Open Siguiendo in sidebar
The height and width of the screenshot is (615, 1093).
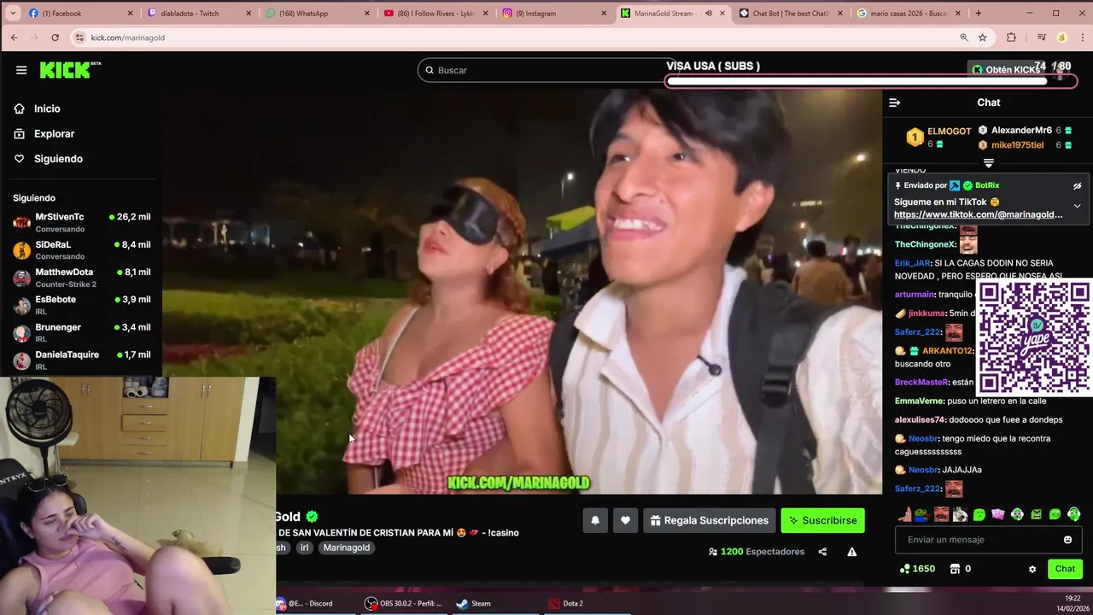coord(58,159)
